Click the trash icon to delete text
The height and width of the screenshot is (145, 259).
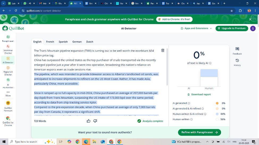[163, 50]
